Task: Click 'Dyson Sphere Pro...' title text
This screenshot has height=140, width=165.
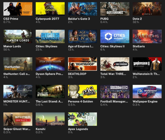Action: point(49,74)
